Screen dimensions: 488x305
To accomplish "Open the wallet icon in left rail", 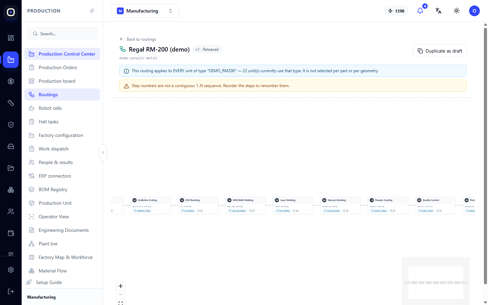I will tap(11, 233).
